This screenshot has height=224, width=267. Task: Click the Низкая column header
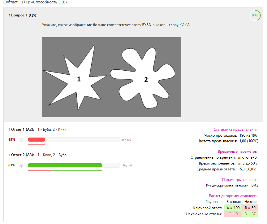[x=251, y=202]
